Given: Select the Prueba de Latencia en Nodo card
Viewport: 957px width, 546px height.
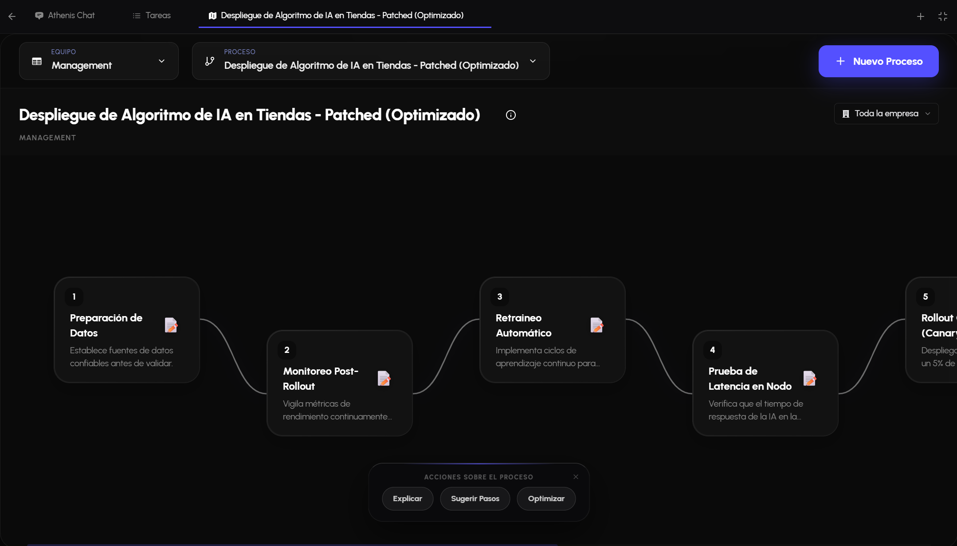Looking at the screenshot, I should [765, 383].
